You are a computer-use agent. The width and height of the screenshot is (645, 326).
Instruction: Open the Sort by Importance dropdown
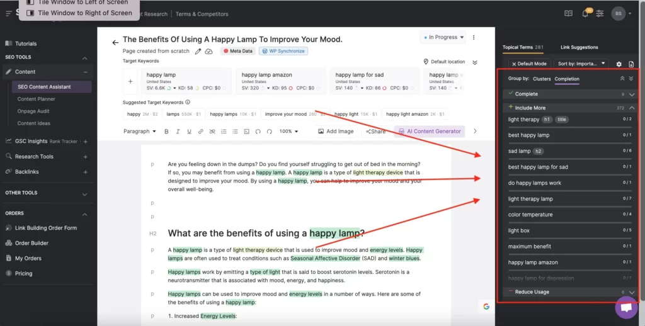[582, 64]
